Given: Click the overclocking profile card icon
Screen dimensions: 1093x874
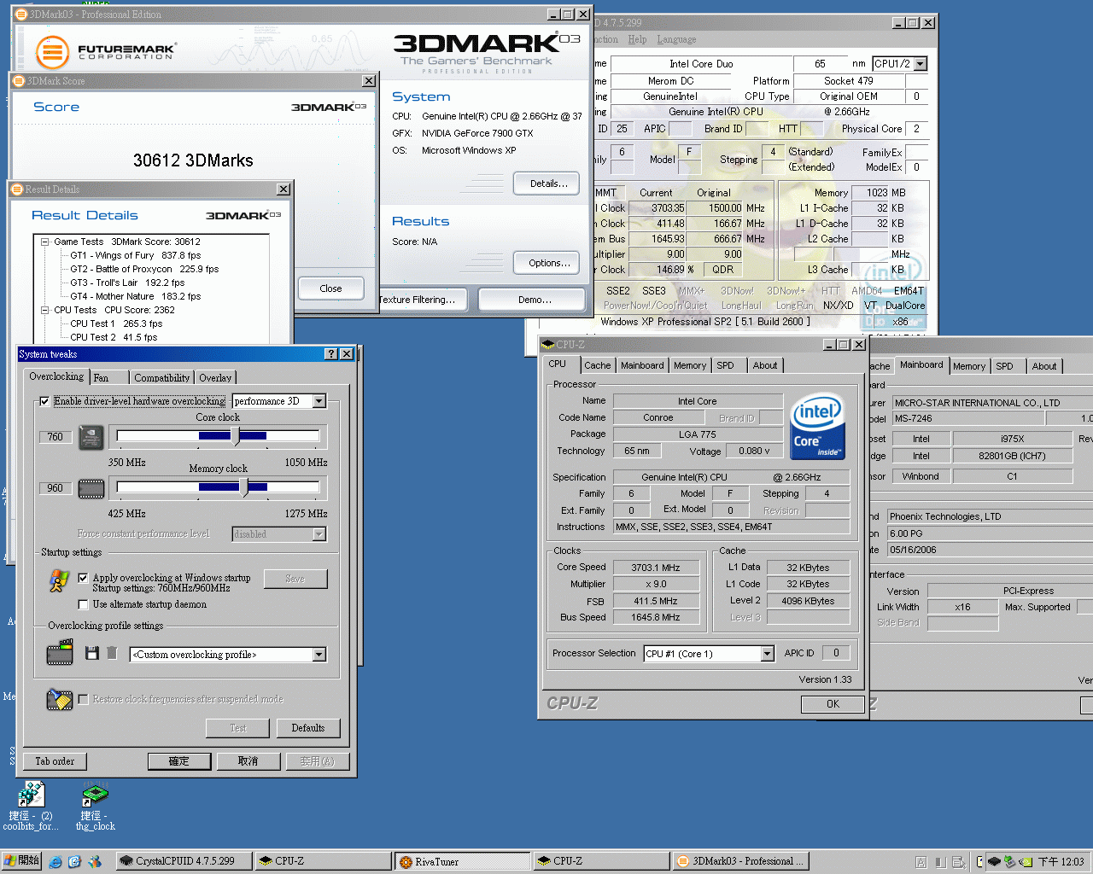Looking at the screenshot, I should (60, 654).
